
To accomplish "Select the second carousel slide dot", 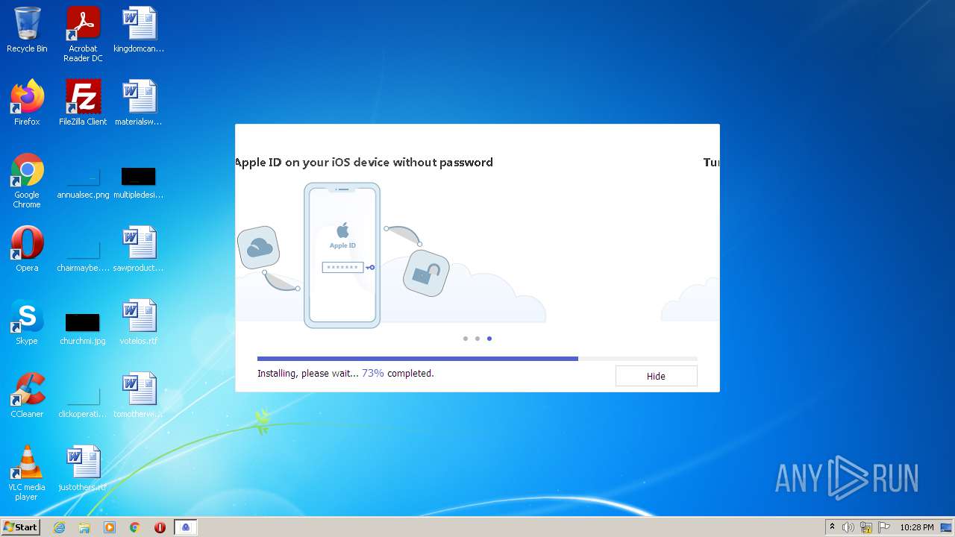I will (477, 339).
